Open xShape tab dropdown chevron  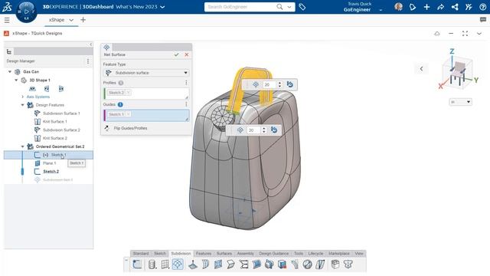[71, 20]
